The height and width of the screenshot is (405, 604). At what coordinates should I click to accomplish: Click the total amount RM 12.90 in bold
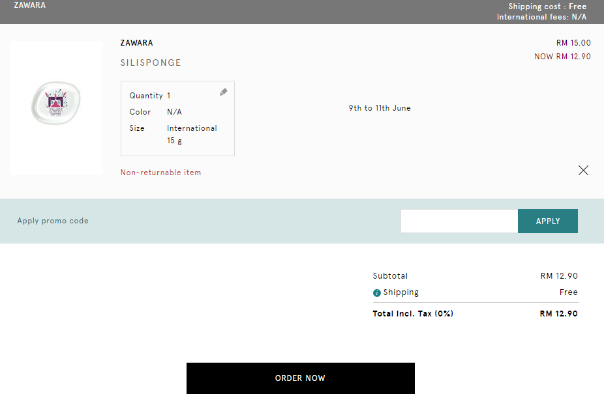click(x=558, y=313)
